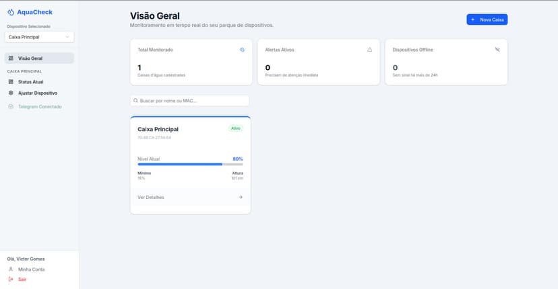Click the Visão Geral dashboard grid icon
This screenshot has width=558, height=289.
pyautogui.click(x=11, y=58)
